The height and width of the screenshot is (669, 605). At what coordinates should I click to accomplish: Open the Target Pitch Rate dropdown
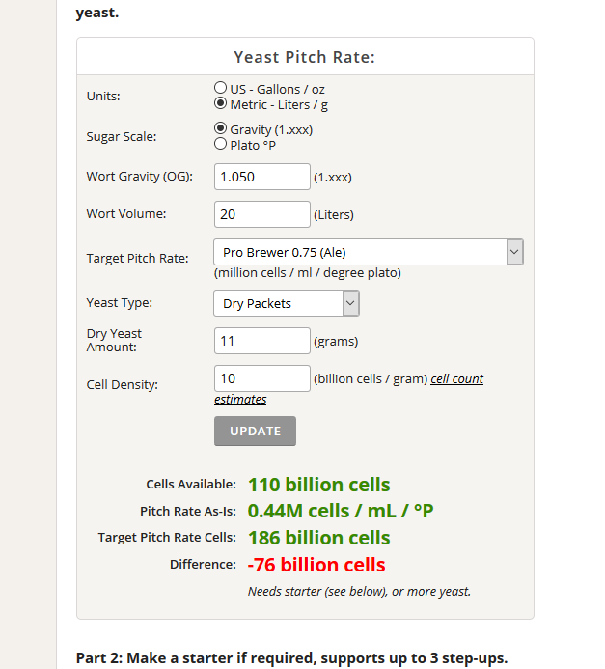pos(369,252)
